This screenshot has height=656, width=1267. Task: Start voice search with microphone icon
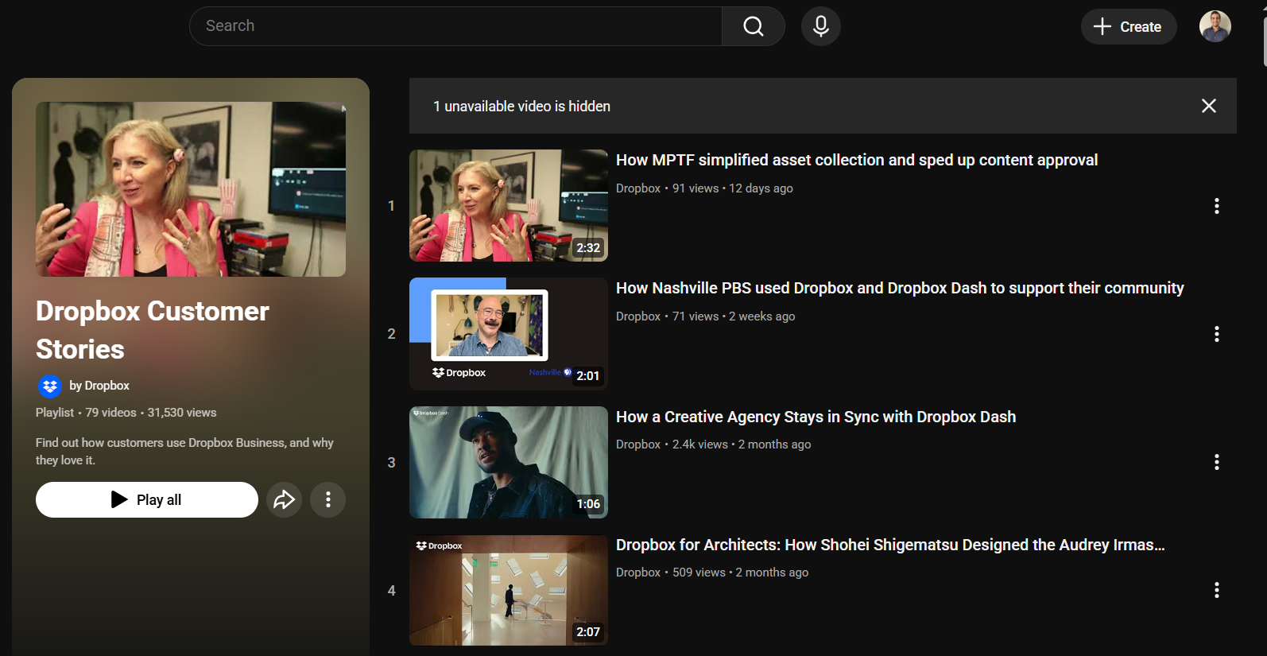click(x=821, y=26)
